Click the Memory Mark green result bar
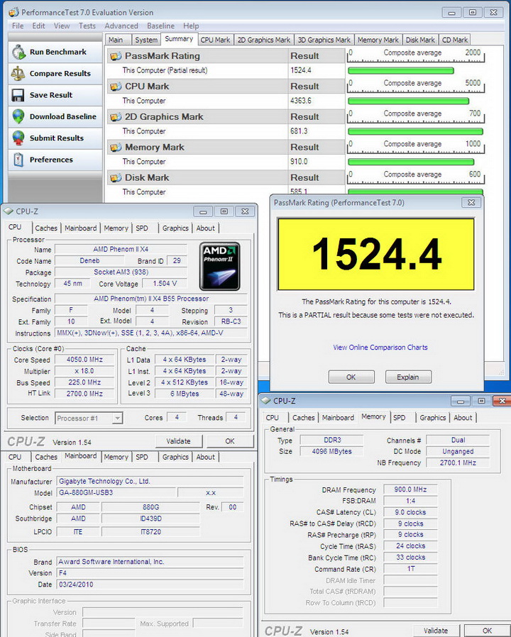This screenshot has width=511, height=637. click(411, 162)
